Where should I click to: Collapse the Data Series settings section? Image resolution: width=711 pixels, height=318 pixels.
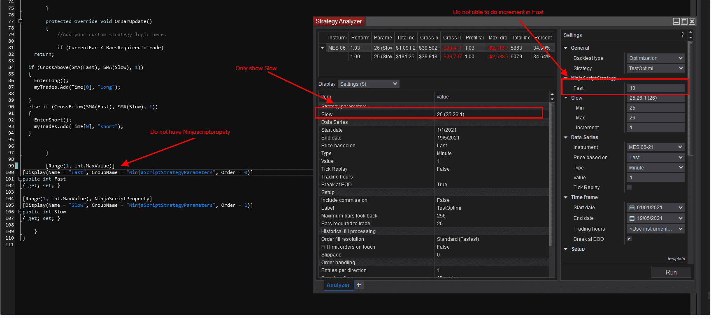point(566,137)
